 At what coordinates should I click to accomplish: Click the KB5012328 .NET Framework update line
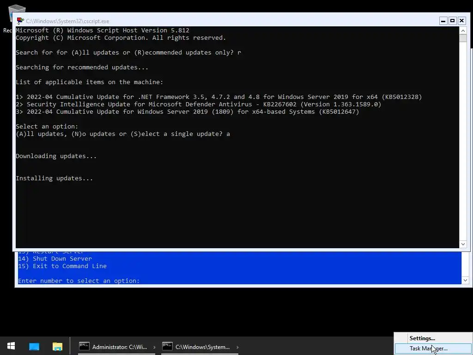[x=218, y=97]
